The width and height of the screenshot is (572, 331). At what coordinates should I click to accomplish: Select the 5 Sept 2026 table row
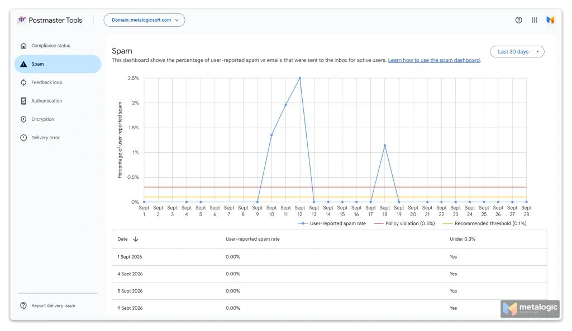click(x=330, y=291)
